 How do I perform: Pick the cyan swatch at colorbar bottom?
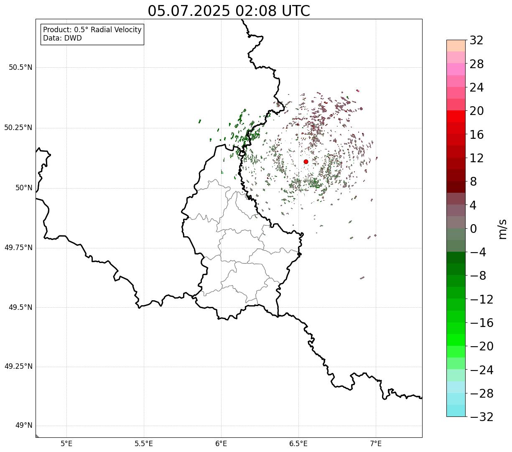coord(456,411)
